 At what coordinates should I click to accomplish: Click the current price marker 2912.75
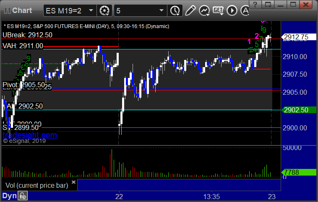(x=299, y=37)
